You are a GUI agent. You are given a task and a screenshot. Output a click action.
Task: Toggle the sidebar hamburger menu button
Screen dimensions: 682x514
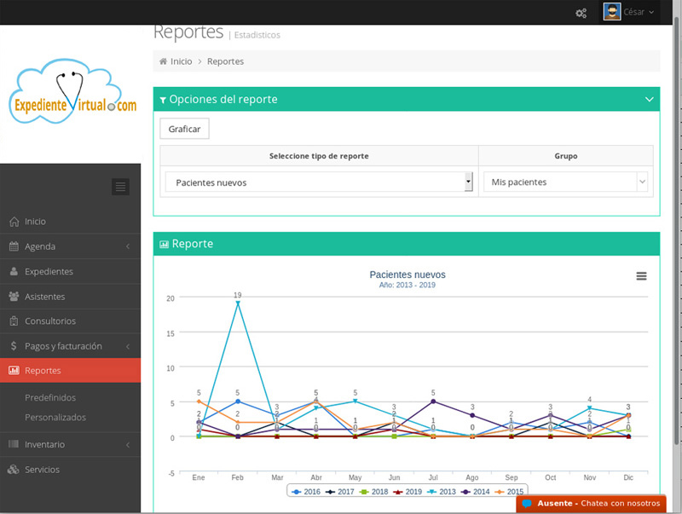click(x=120, y=187)
